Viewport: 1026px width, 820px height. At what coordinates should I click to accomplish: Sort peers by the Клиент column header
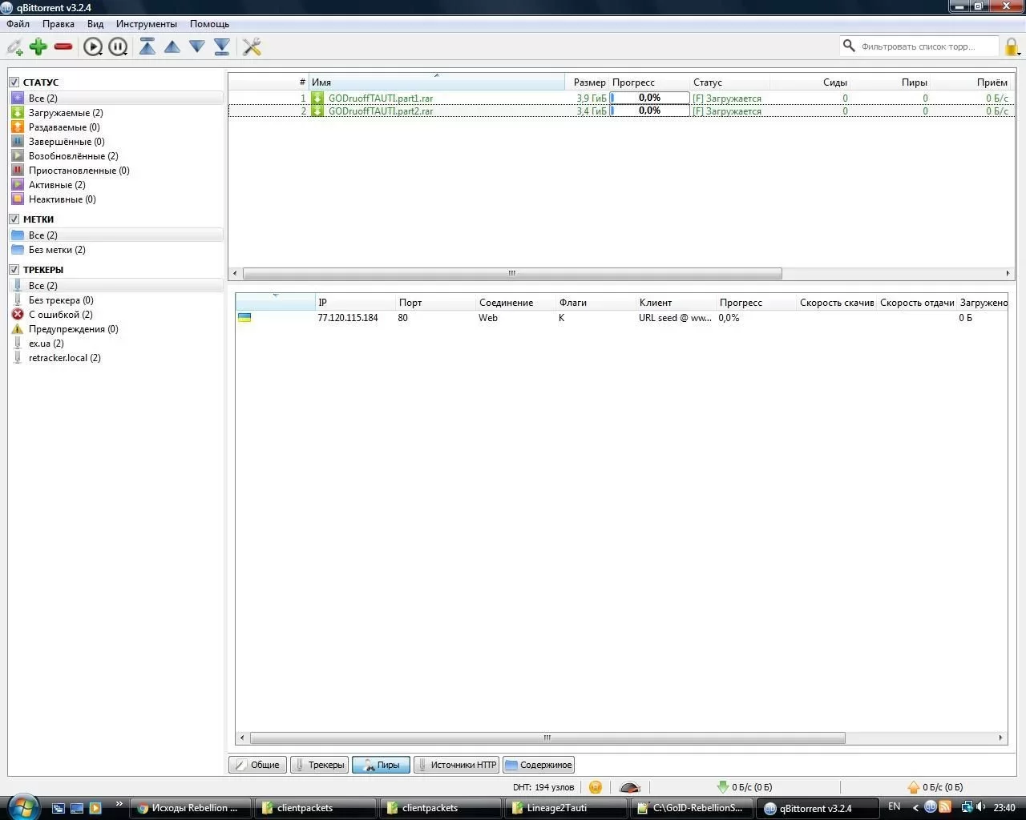[x=676, y=303]
